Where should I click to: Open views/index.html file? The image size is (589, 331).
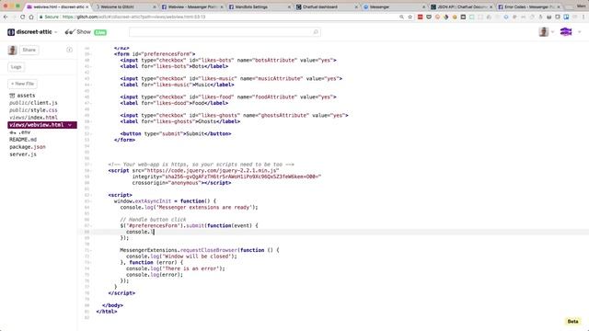33,118
